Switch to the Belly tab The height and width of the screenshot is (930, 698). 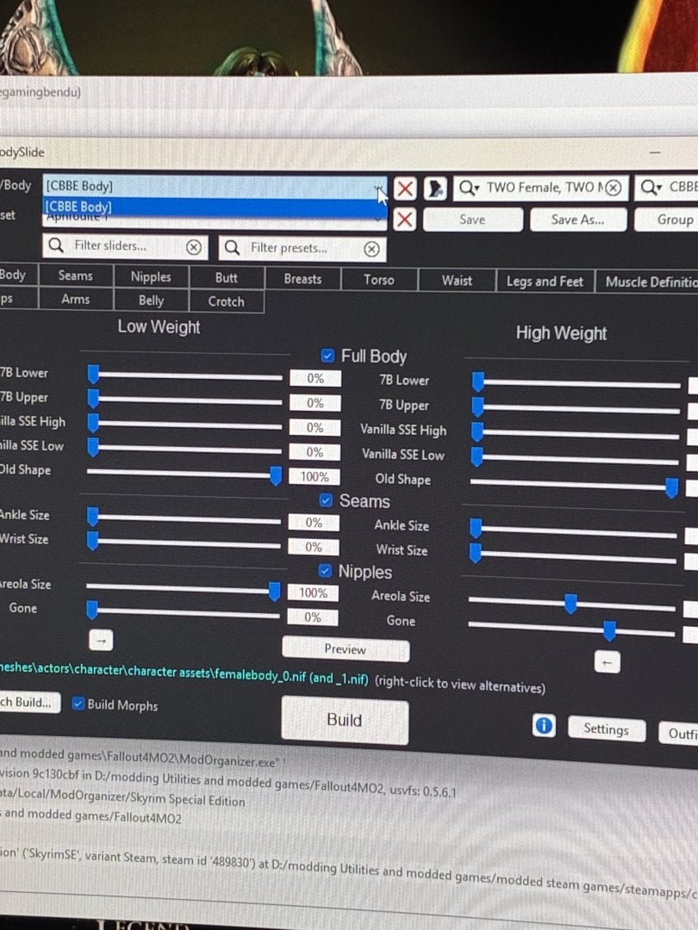[151, 301]
